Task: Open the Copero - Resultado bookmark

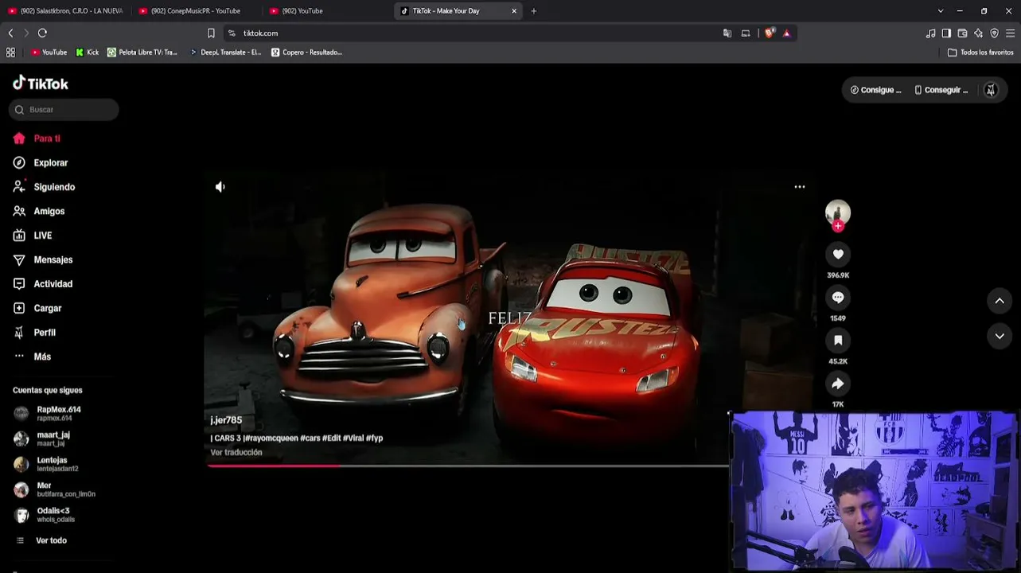Action: click(306, 53)
